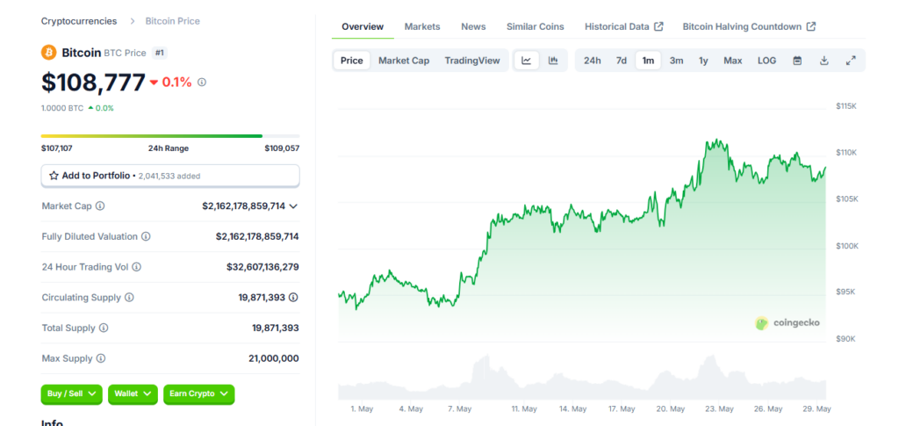
Task: Open the Earn Crypto dropdown
Action: (x=199, y=394)
